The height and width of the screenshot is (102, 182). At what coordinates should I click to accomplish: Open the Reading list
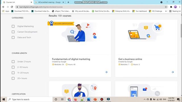tap(175, 11)
